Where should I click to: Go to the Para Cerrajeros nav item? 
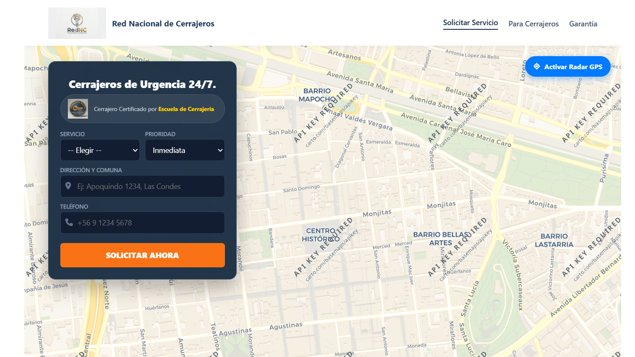(533, 24)
